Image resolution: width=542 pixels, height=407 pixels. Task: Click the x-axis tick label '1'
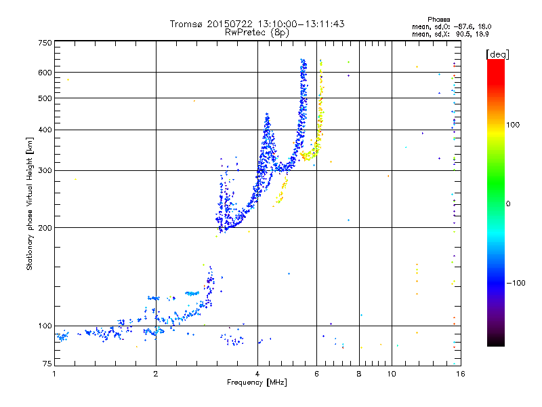pyautogui.click(x=54, y=374)
